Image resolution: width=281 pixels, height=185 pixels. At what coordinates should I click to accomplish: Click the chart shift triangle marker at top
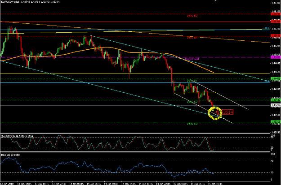216,1
